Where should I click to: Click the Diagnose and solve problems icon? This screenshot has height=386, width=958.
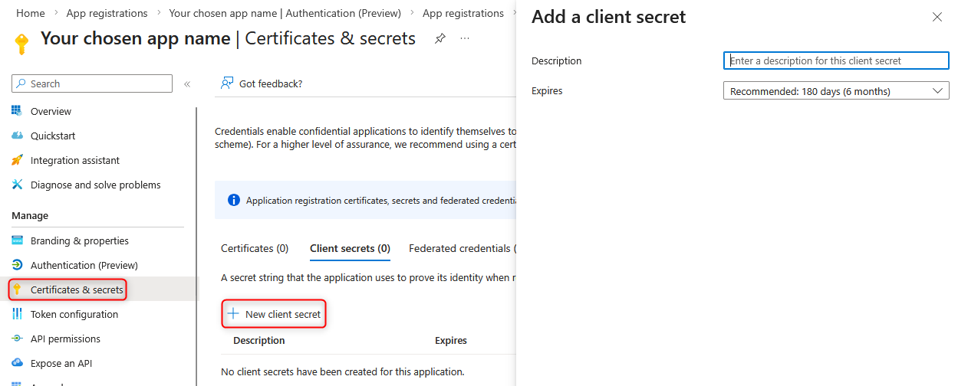coord(17,185)
